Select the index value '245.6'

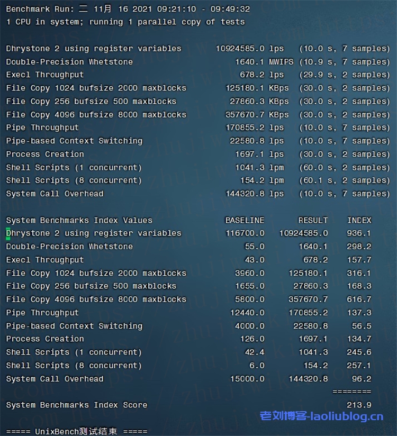pyautogui.click(x=359, y=352)
